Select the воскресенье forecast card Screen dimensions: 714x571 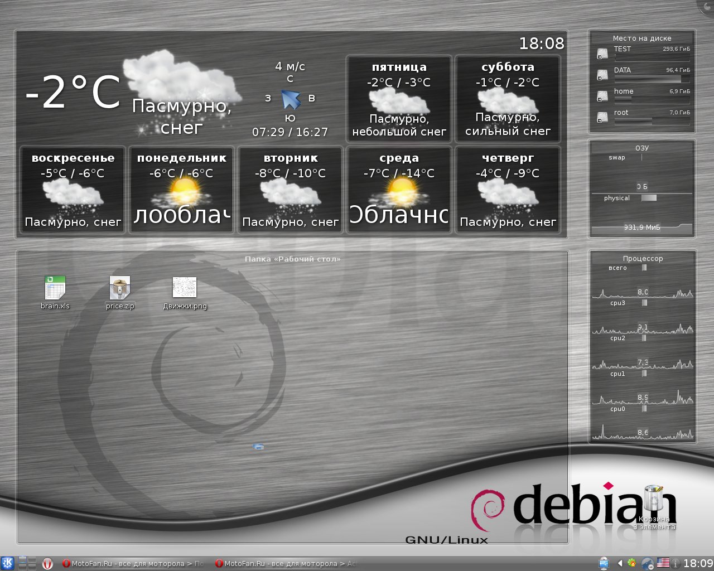click(73, 190)
